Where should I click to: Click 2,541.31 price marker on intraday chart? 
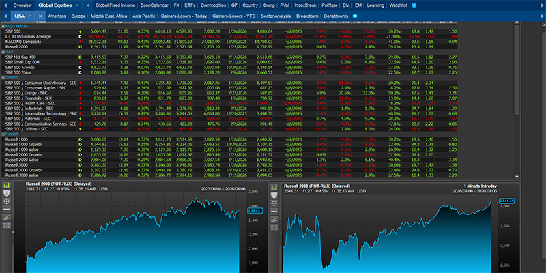tap(506, 201)
